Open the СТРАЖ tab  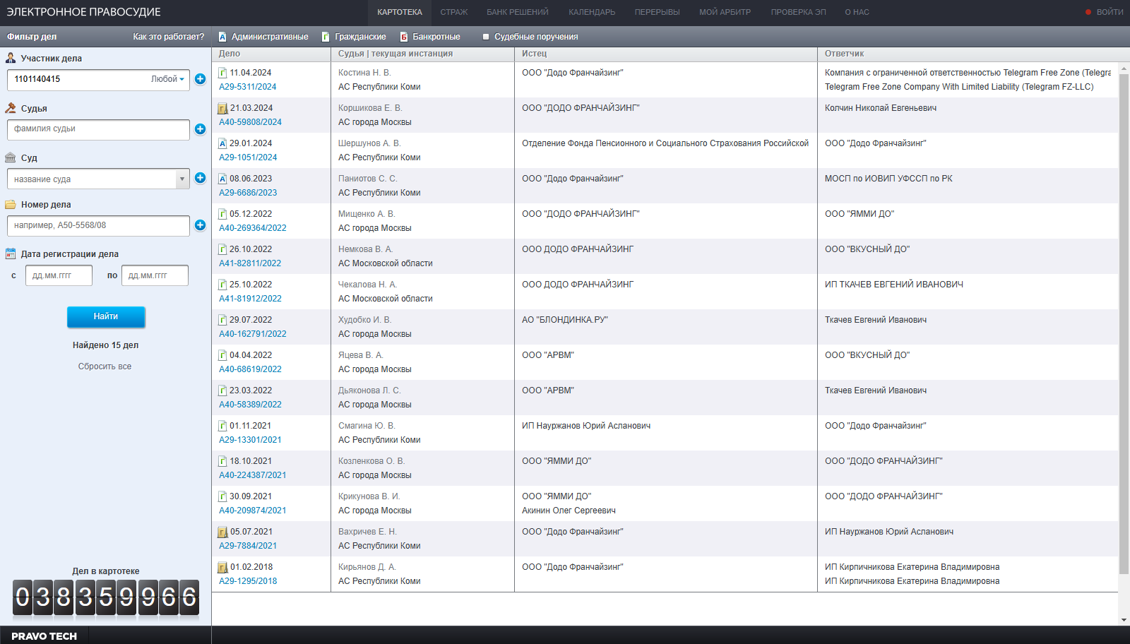(454, 12)
